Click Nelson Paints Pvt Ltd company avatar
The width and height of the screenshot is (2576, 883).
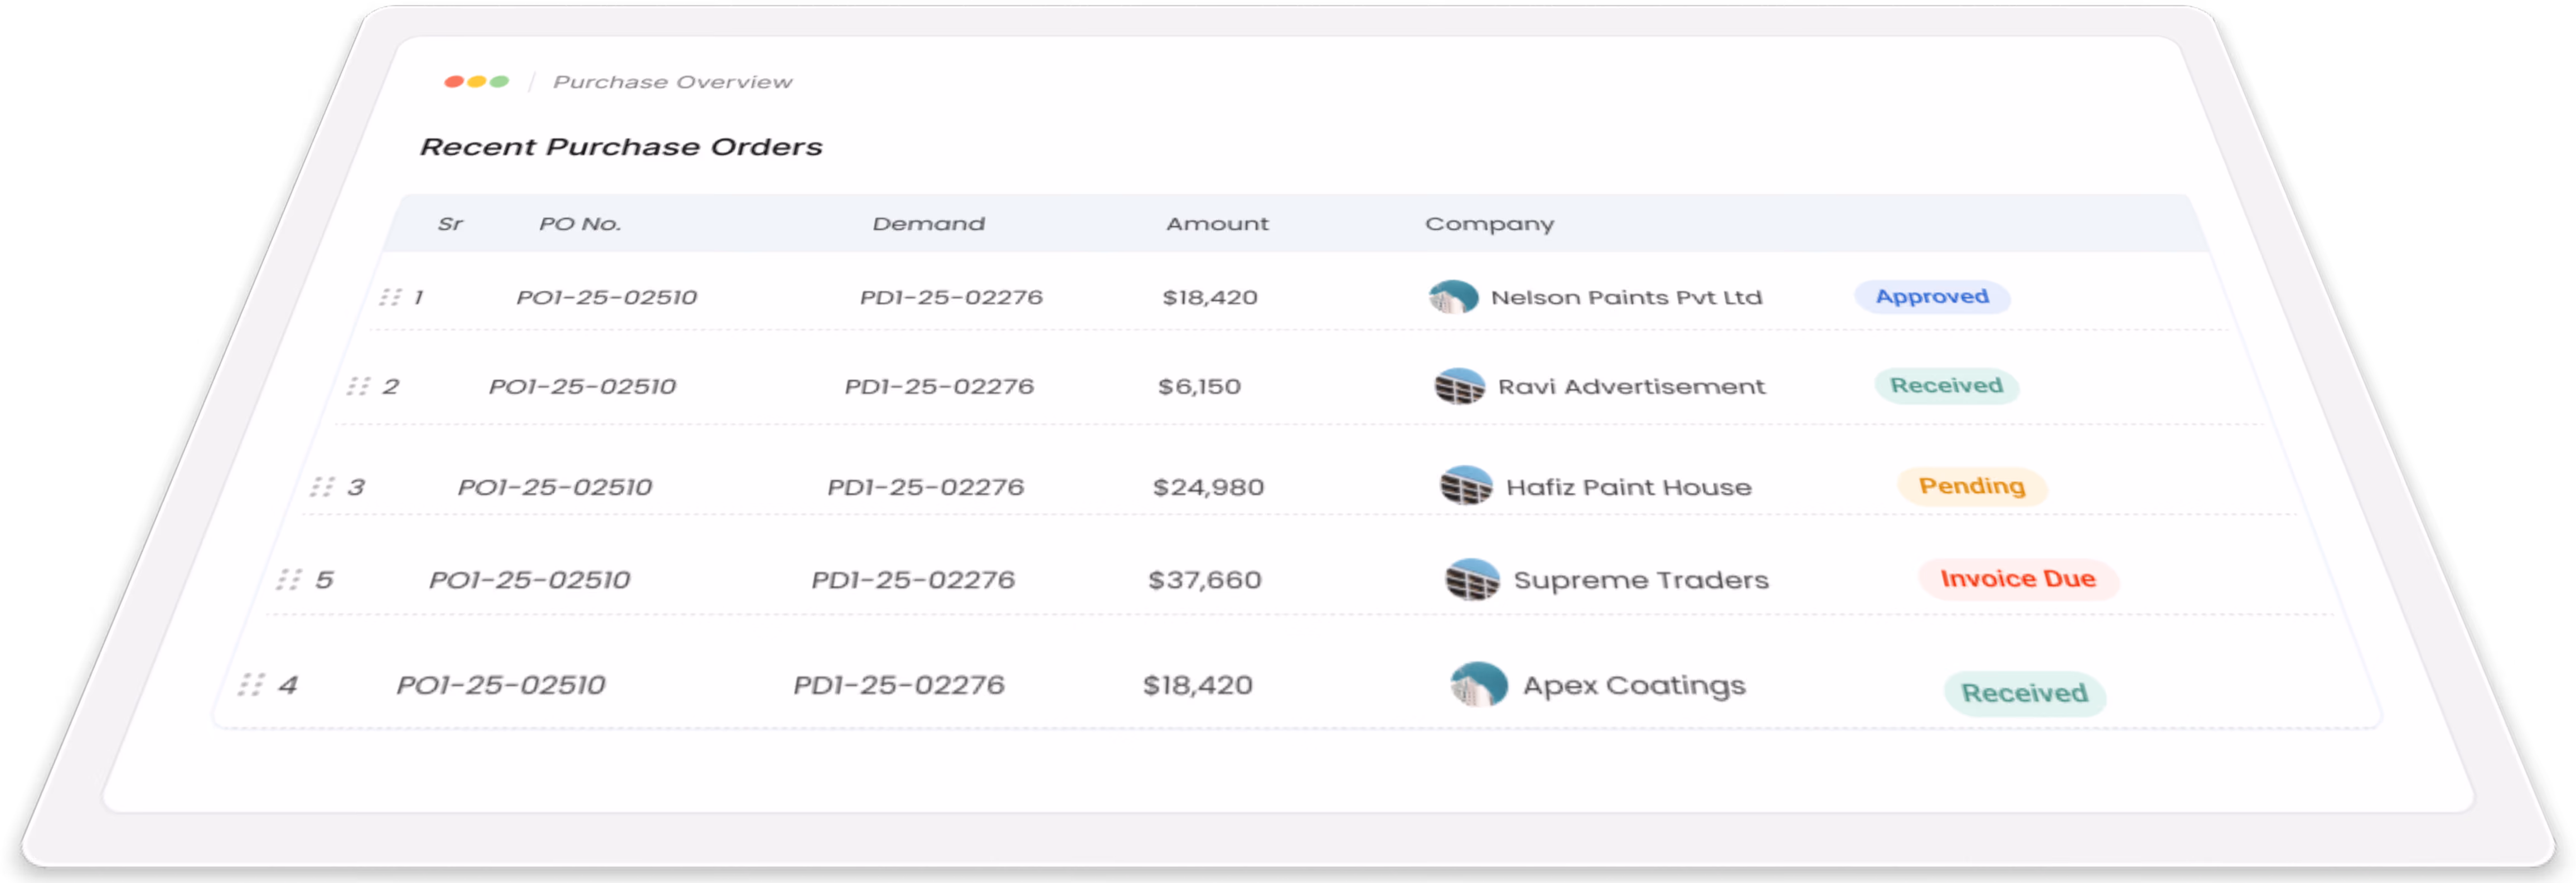(1453, 297)
